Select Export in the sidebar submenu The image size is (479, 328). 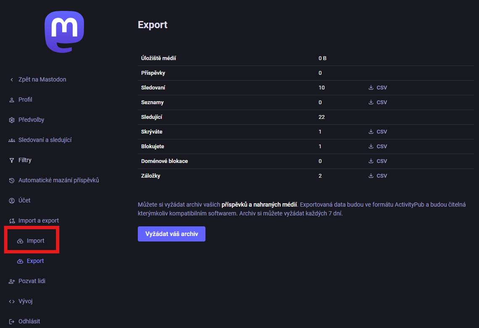tap(35, 261)
